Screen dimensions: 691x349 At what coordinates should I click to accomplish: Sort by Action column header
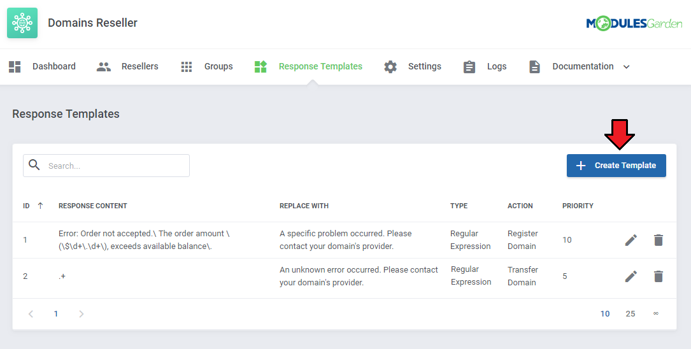[520, 206]
